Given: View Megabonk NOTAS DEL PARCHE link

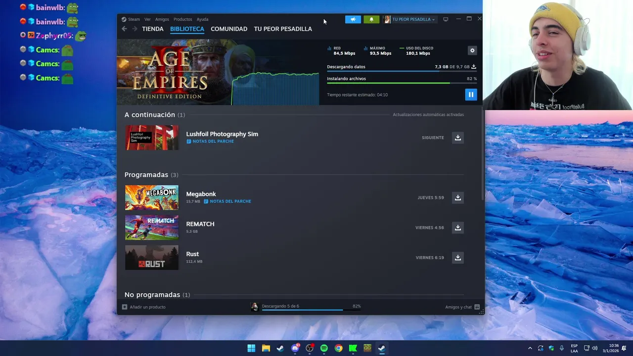Looking at the screenshot, I should coord(227,201).
